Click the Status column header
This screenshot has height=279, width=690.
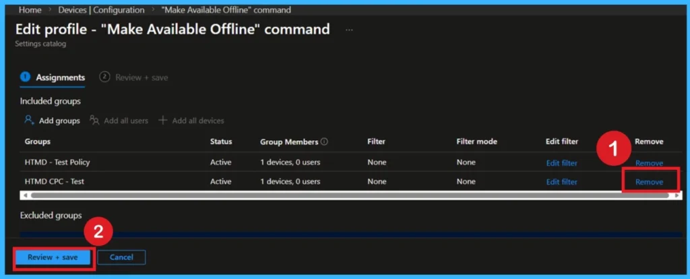(x=221, y=142)
